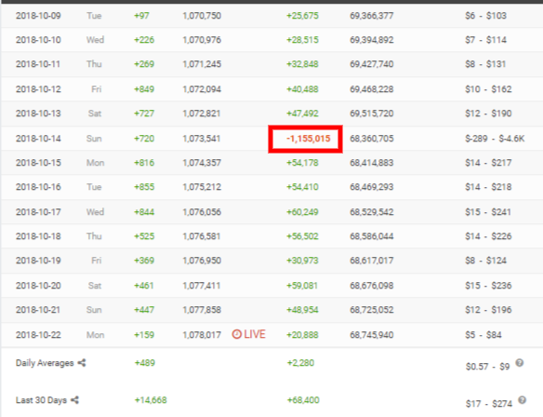
Task: Click the share icon next to Daily Averages
Action: point(82,363)
